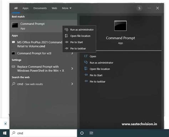Switch to the Web tab
Image resolution: width=169 pixels, height=137 pixels.
(x=54, y=8)
